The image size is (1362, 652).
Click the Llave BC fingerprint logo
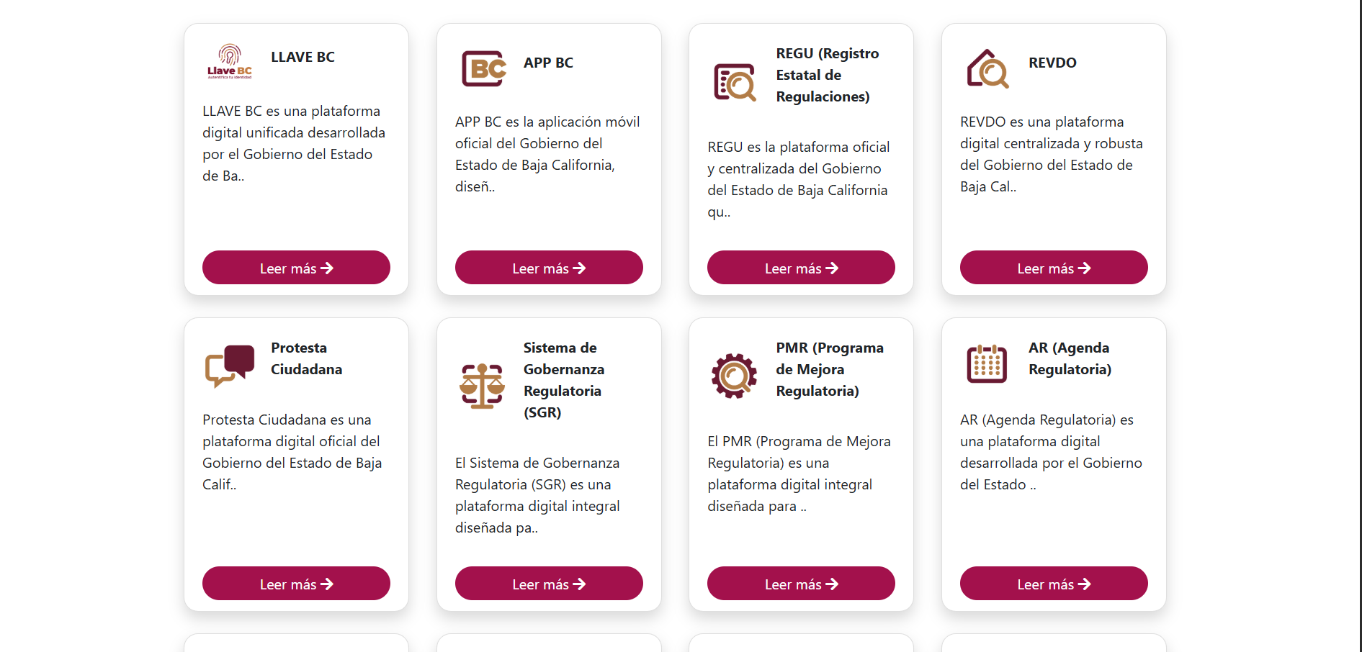tap(230, 60)
